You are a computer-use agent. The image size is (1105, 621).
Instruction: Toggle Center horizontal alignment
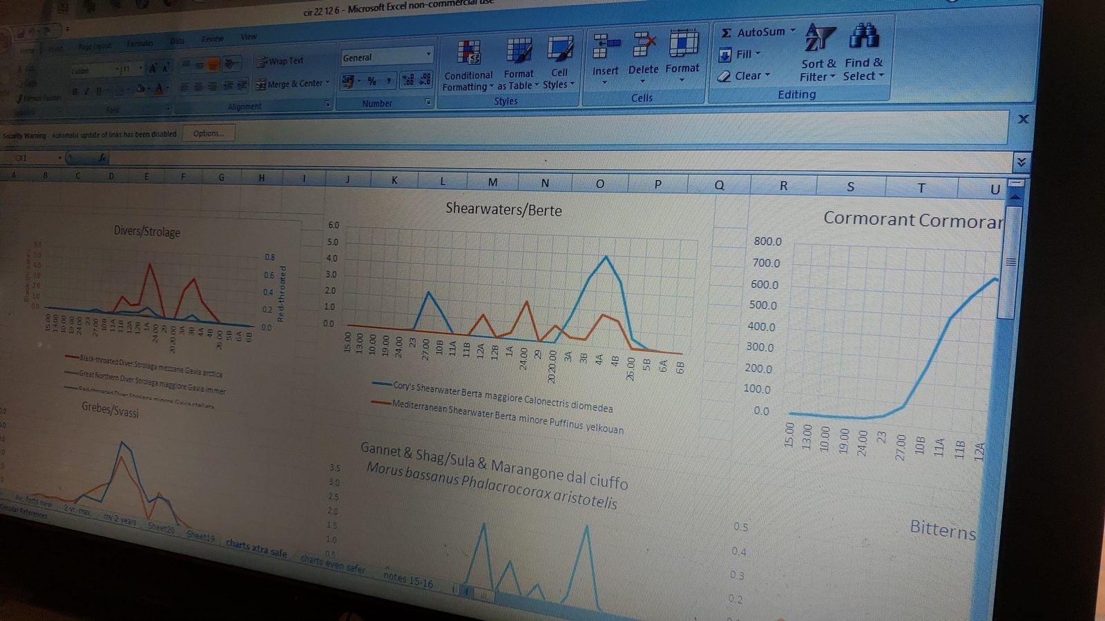tap(198, 86)
